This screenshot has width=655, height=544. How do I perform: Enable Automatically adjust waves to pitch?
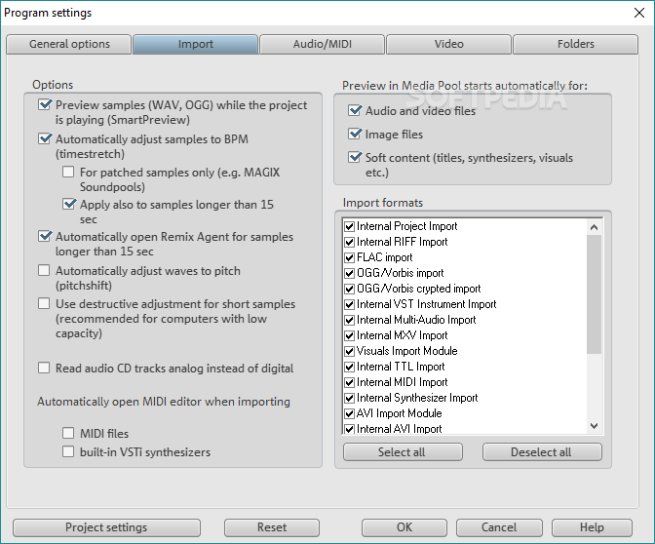pos(44,270)
